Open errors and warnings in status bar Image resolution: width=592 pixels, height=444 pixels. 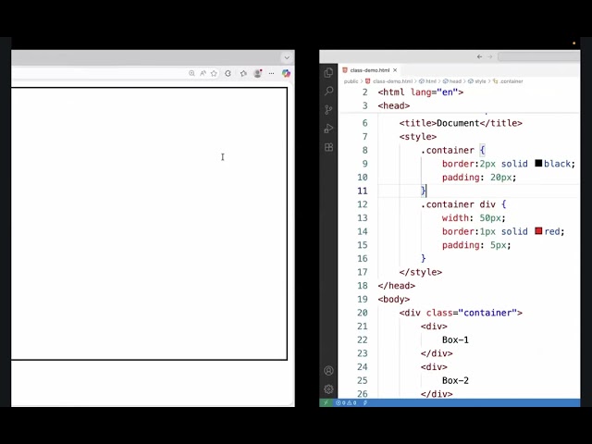(x=346, y=402)
